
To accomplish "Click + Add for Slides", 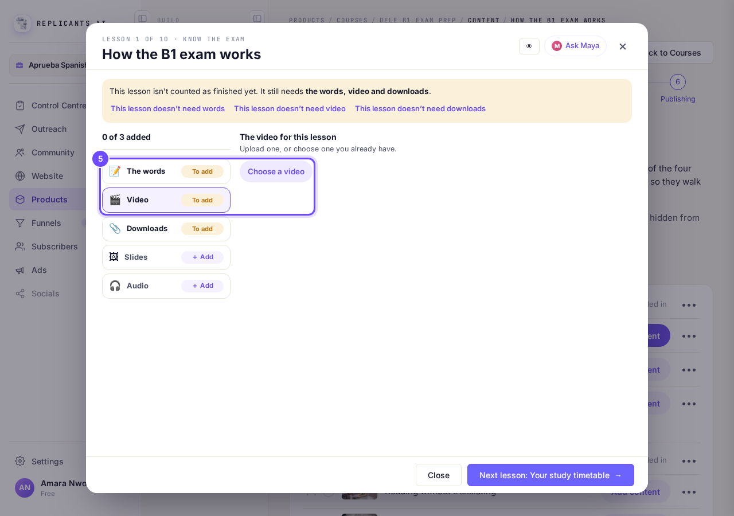I will (202, 257).
